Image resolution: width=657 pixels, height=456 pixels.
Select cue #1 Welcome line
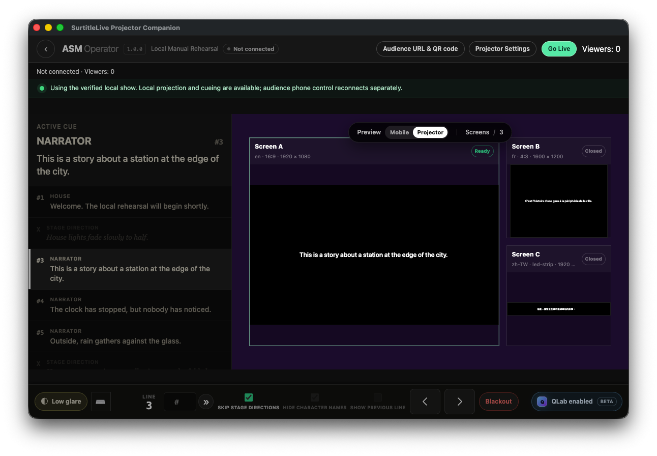coord(130,202)
